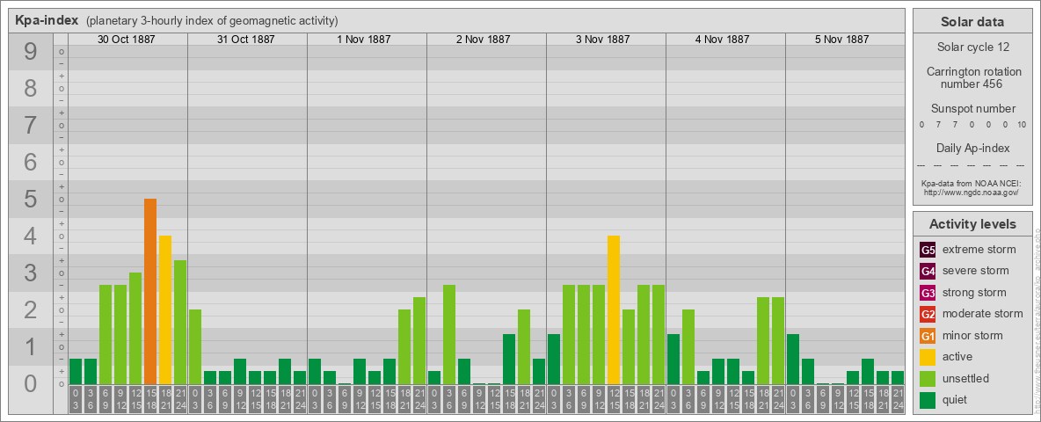
Task: Click the G5 extreme storm icon
Action: click(928, 250)
